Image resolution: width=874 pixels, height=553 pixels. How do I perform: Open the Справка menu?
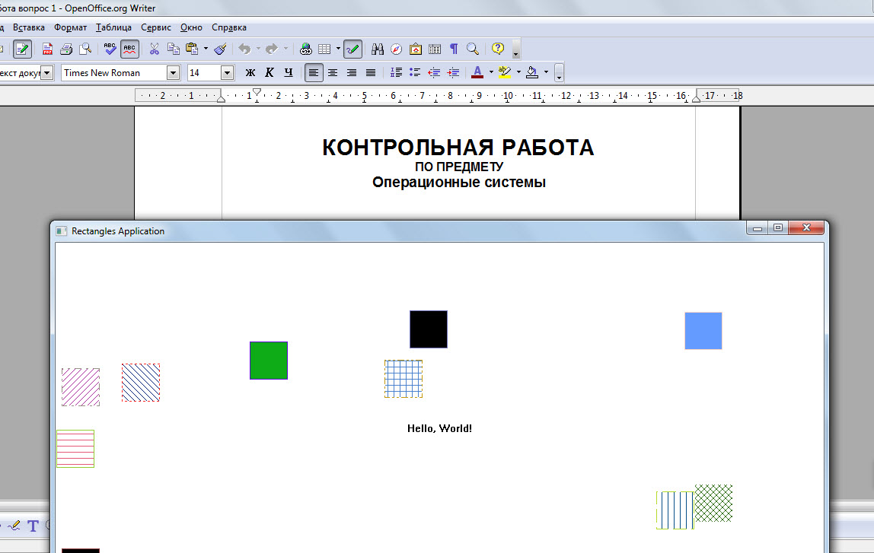pyautogui.click(x=229, y=27)
